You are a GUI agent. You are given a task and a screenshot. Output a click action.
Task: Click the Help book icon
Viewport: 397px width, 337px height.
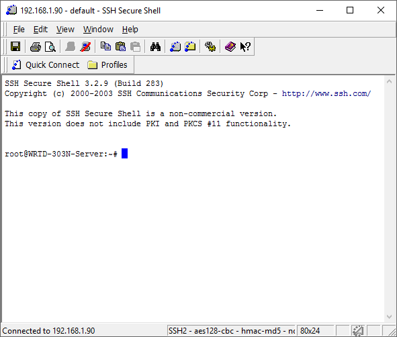point(230,47)
